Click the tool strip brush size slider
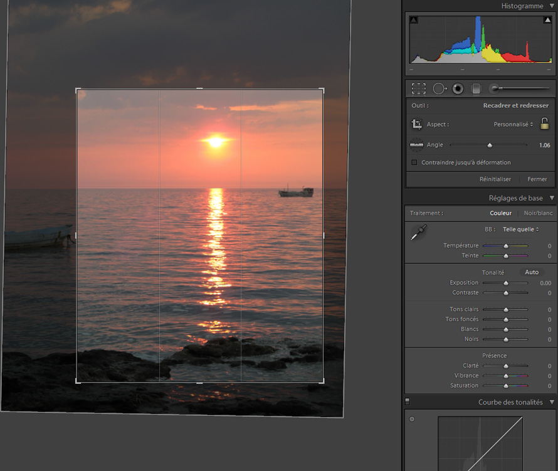This screenshot has height=471, width=558. coord(524,88)
